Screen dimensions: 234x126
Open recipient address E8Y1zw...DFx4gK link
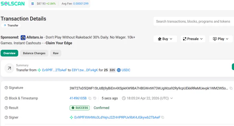click(x=85, y=70)
